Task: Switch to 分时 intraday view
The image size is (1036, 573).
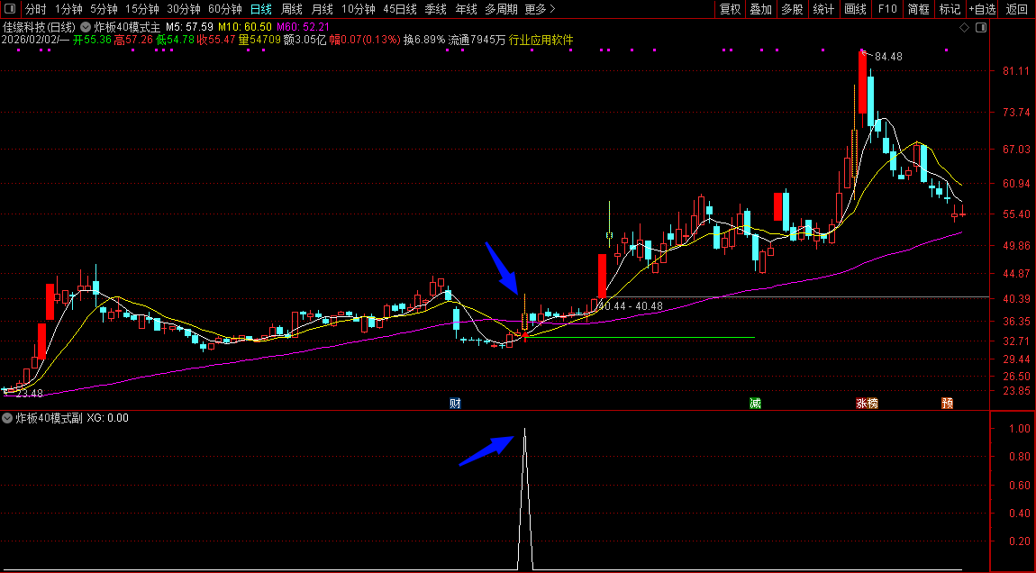Action: point(36,9)
